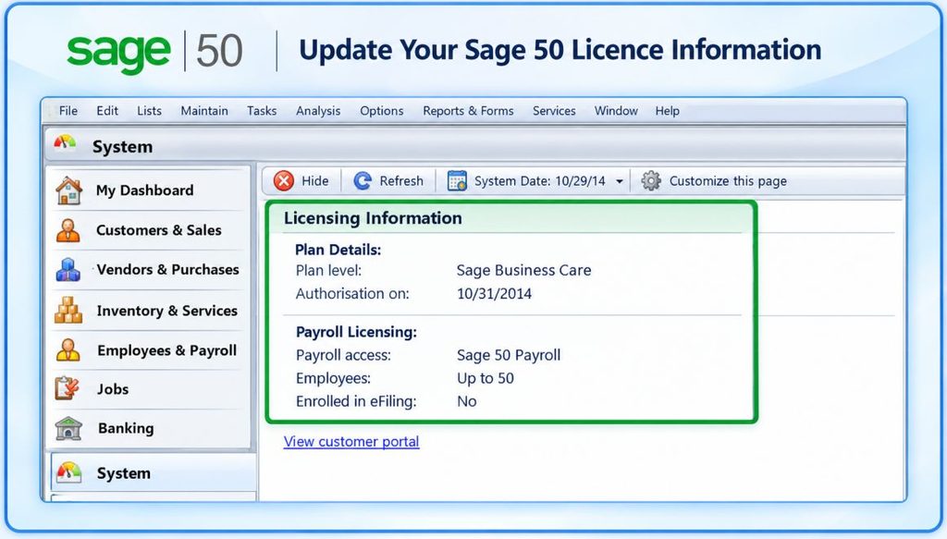Expand the System Date dropdown arrow
The image size is (947, 539).
point(619,181)
